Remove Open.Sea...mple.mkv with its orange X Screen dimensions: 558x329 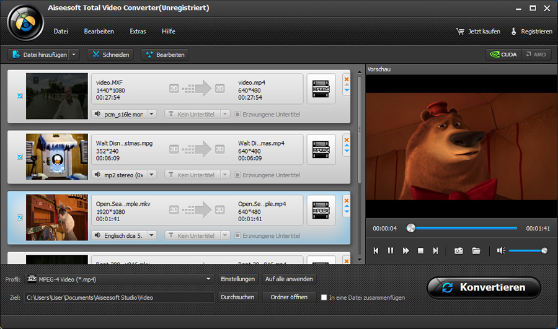(346, 201)
